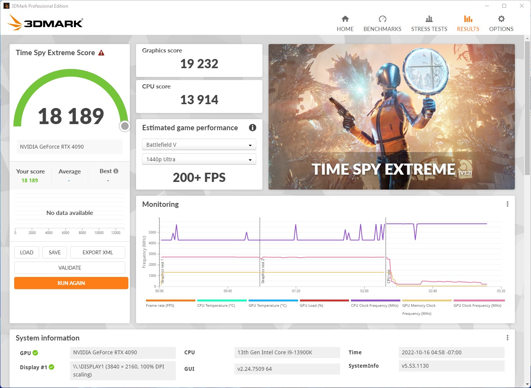
Task: Toggle the CPU Clock Frequency legend
Action: pyautogui.click(x=375, y=303)
